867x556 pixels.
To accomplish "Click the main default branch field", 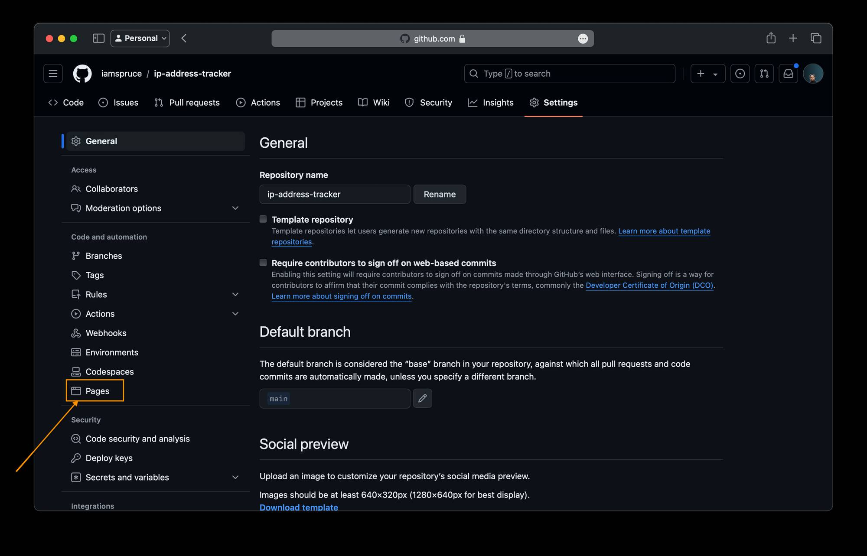I will (335, 398).
